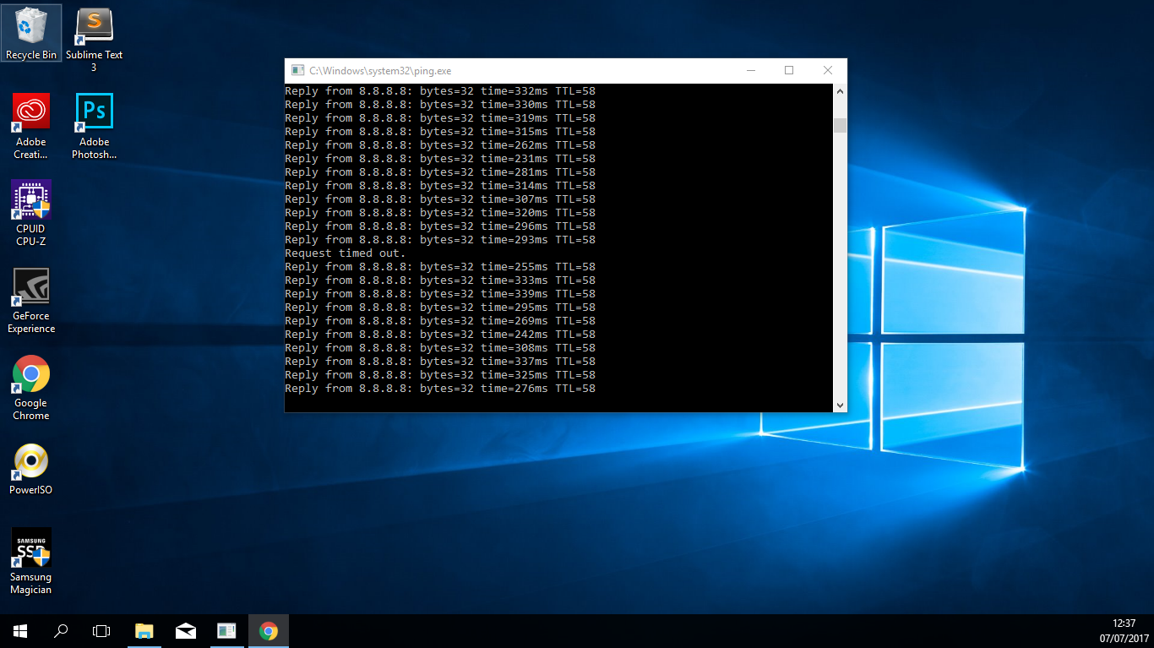
Task: Select the Samsung Magician desktop shortcut
Action: 31,562
